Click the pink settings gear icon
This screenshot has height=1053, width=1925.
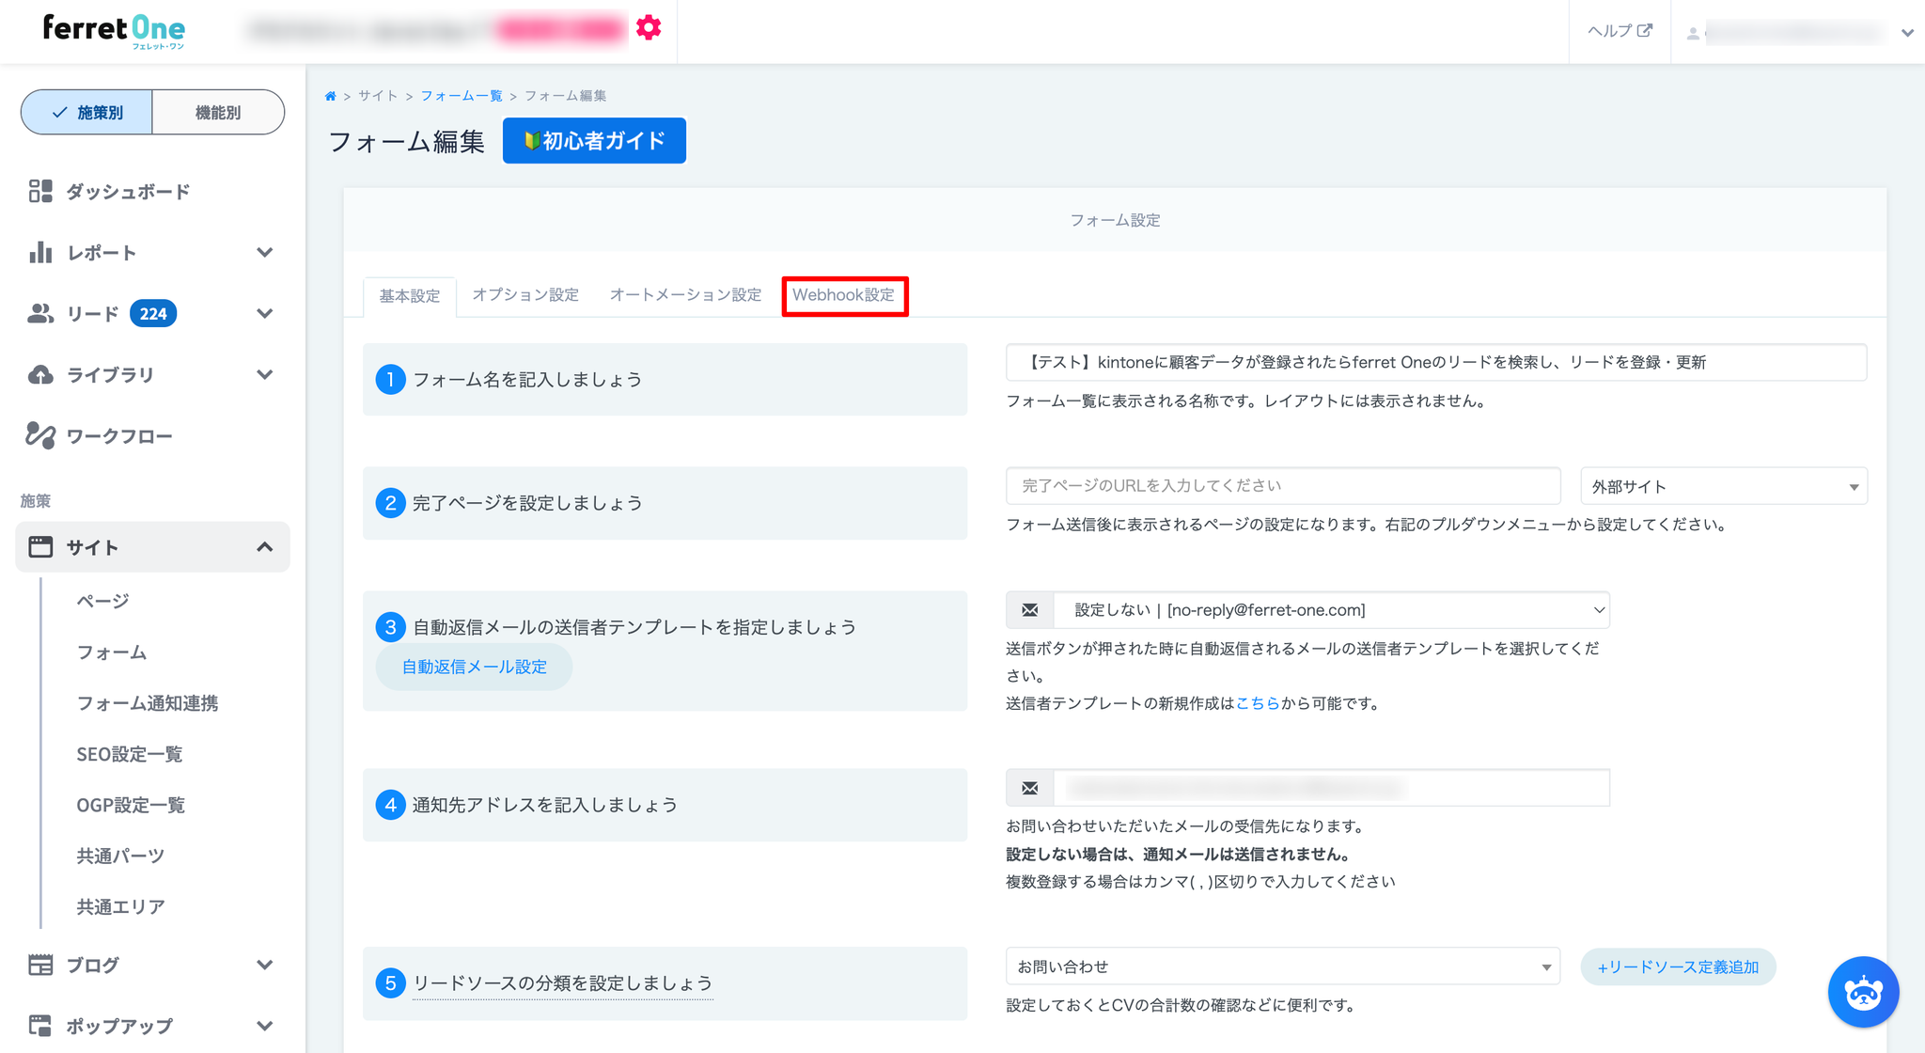(649, 28)
